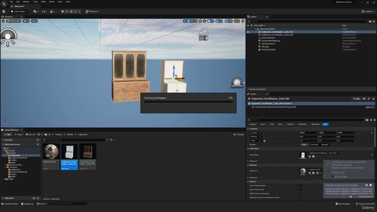Select the Physics filter tab in Details

[x=290, y=124]
